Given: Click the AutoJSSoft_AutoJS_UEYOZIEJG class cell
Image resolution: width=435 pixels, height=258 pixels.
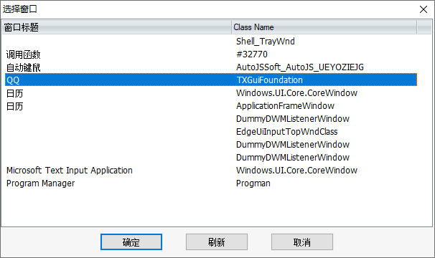Looking at the screenshot, I should tap(300, 67).
